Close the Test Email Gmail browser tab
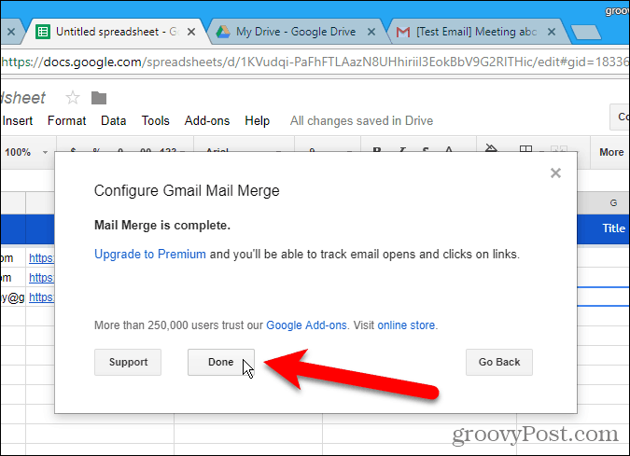Screen dimensions: 630x456 (x=552, y=32)
